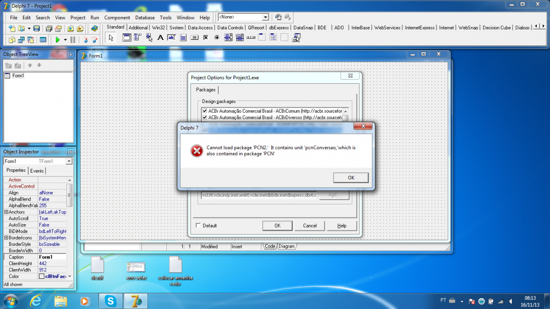Switch to the Diagram editor tab

tap(286, 246)
